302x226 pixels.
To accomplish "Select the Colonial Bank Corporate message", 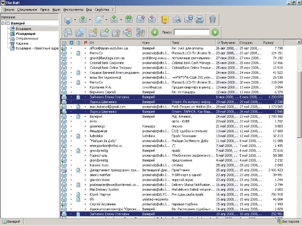I will pyautogui.click(x=172, y=63).
